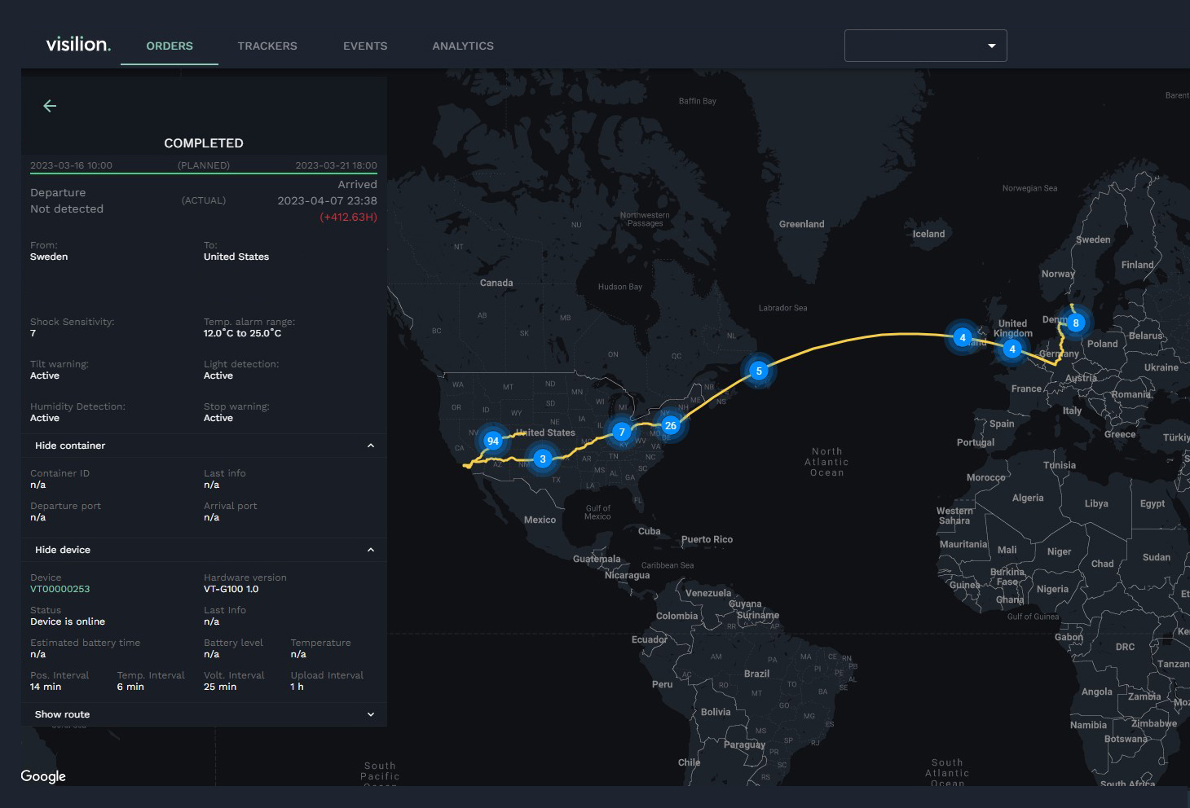Select the map cluster marker numbered 5
Screen dimensions: 1190x808
pyautogui.click(x=759, y=371)
